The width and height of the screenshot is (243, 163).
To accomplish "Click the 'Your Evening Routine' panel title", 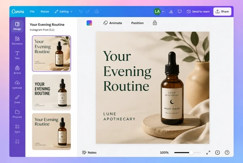I will coord(47,25).
